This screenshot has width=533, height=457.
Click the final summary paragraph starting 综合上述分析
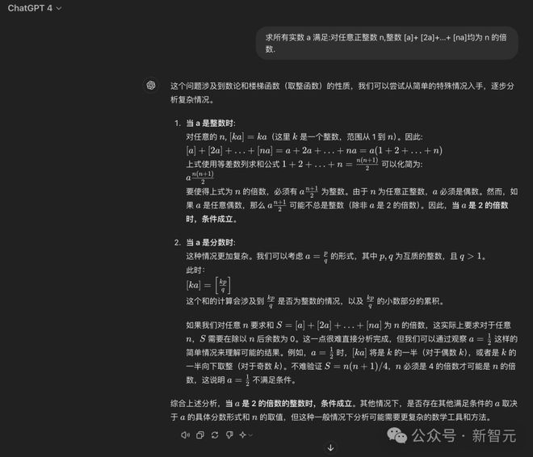point(344,410)
